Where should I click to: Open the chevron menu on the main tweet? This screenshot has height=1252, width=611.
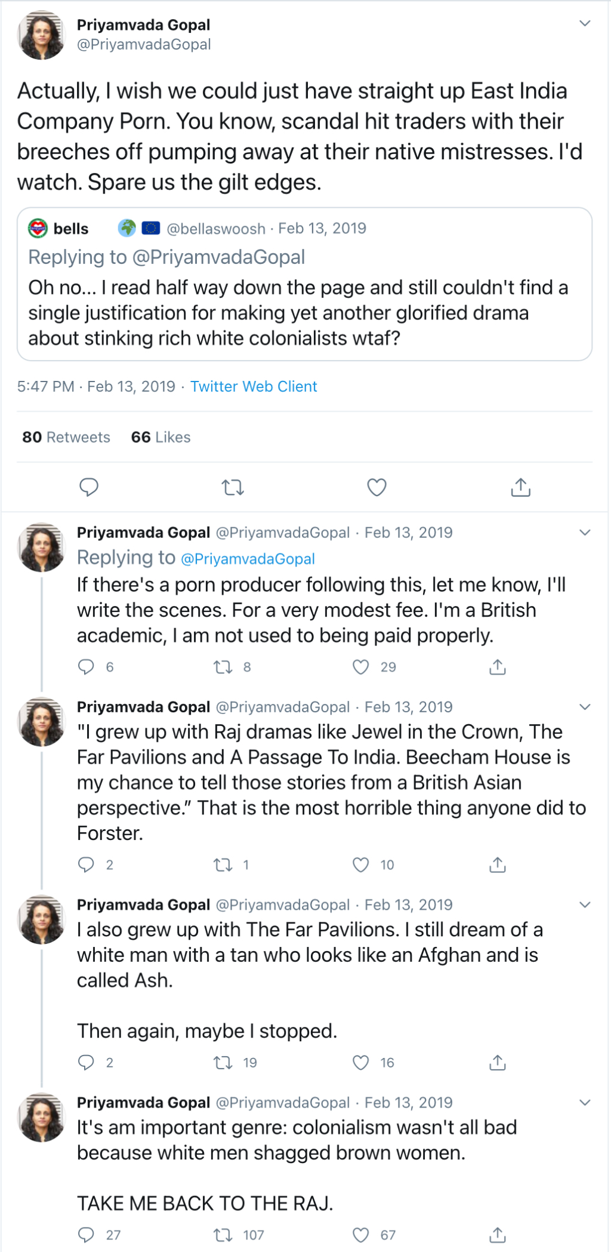585,23
